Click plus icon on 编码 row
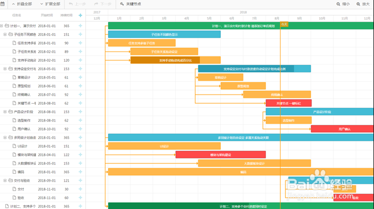 point(81,172)
